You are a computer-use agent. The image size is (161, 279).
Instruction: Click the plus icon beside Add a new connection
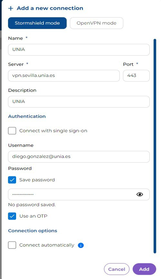pos(11,8)
